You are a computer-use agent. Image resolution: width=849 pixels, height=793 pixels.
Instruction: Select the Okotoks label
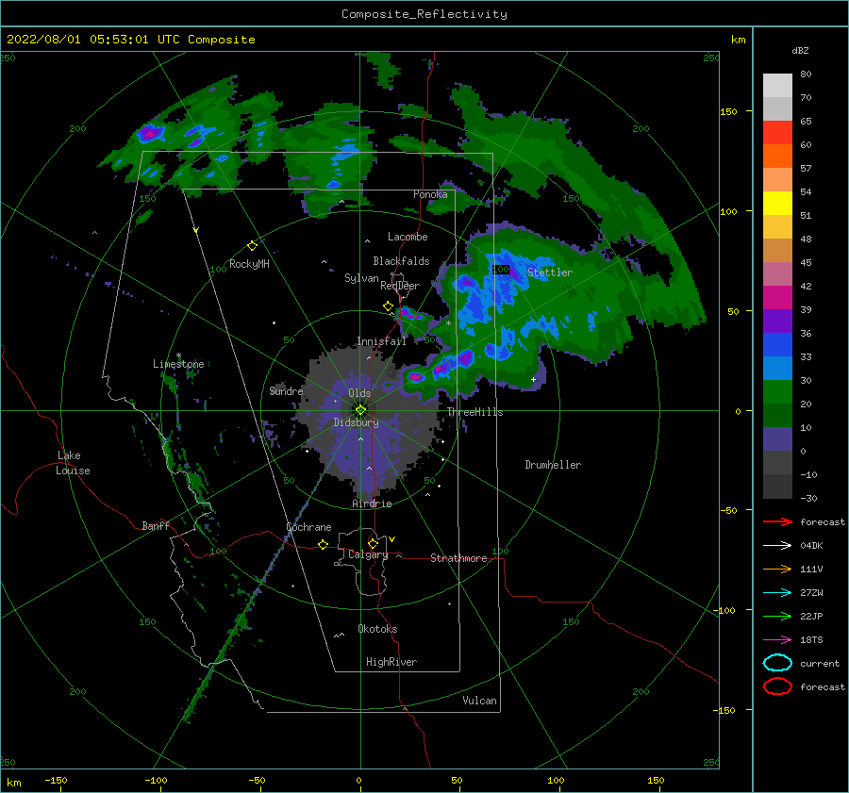(377, 629)
